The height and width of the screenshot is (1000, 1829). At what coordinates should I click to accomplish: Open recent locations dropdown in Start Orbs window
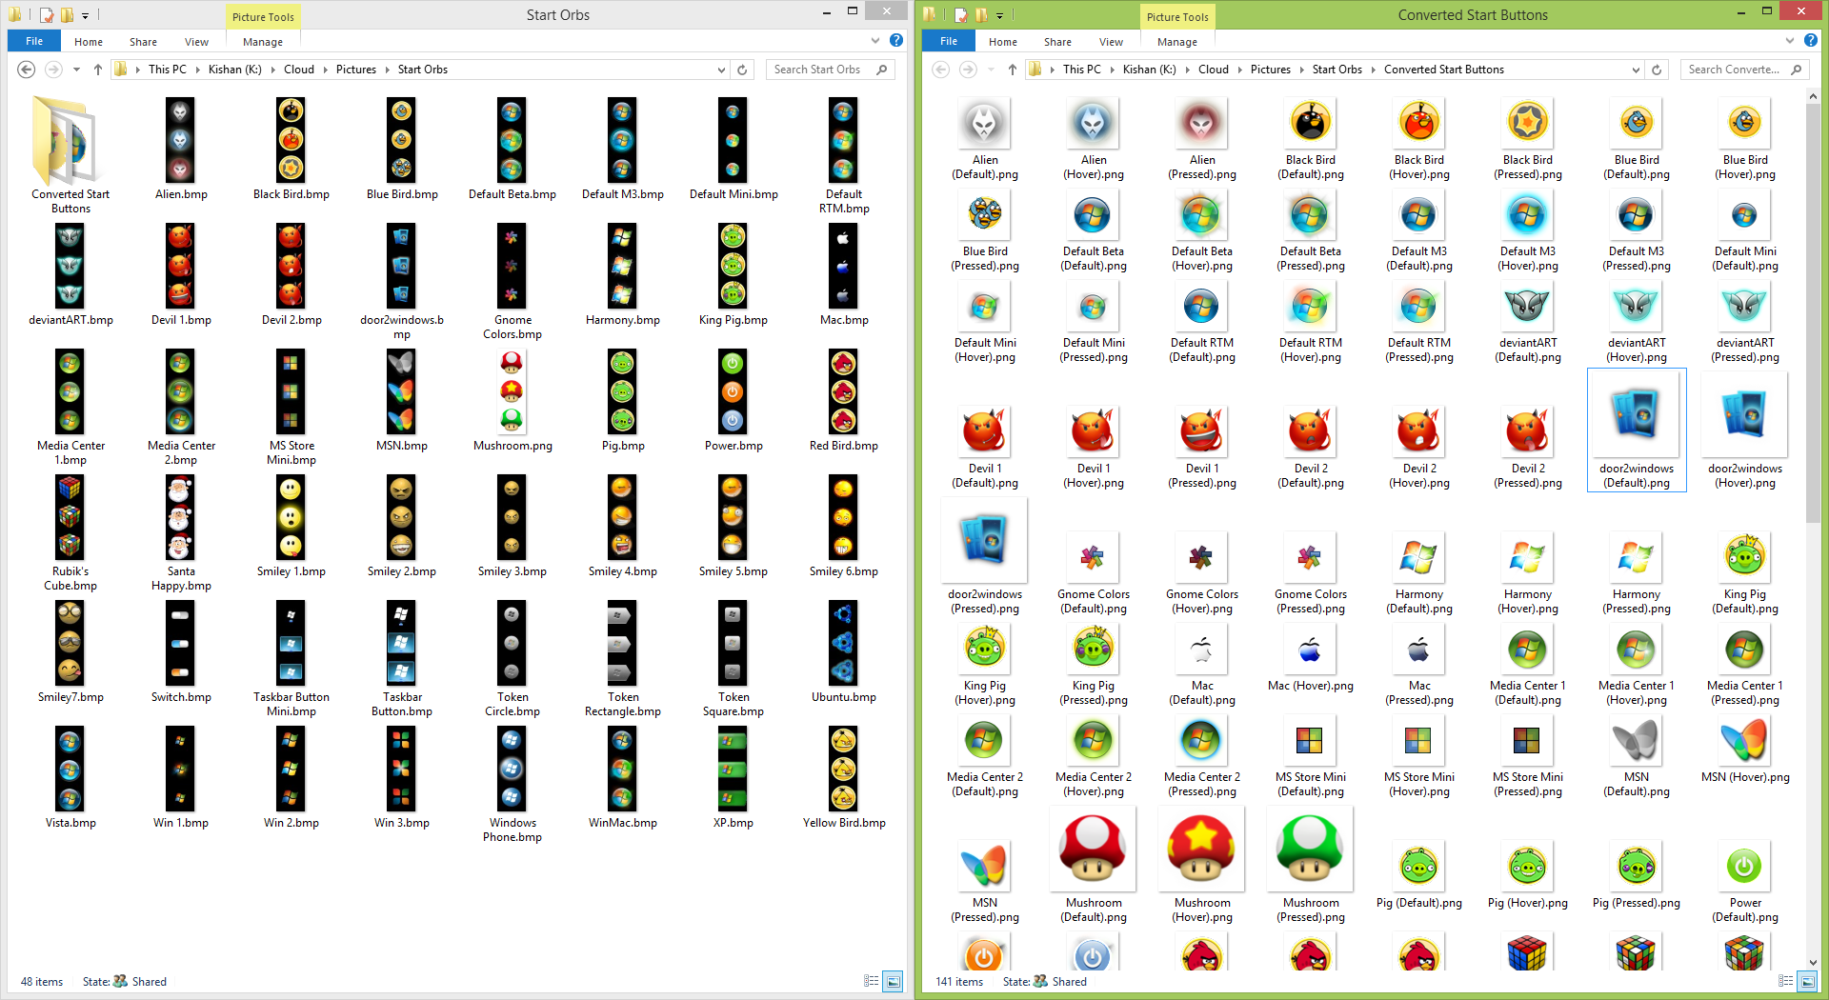[76, 70]
